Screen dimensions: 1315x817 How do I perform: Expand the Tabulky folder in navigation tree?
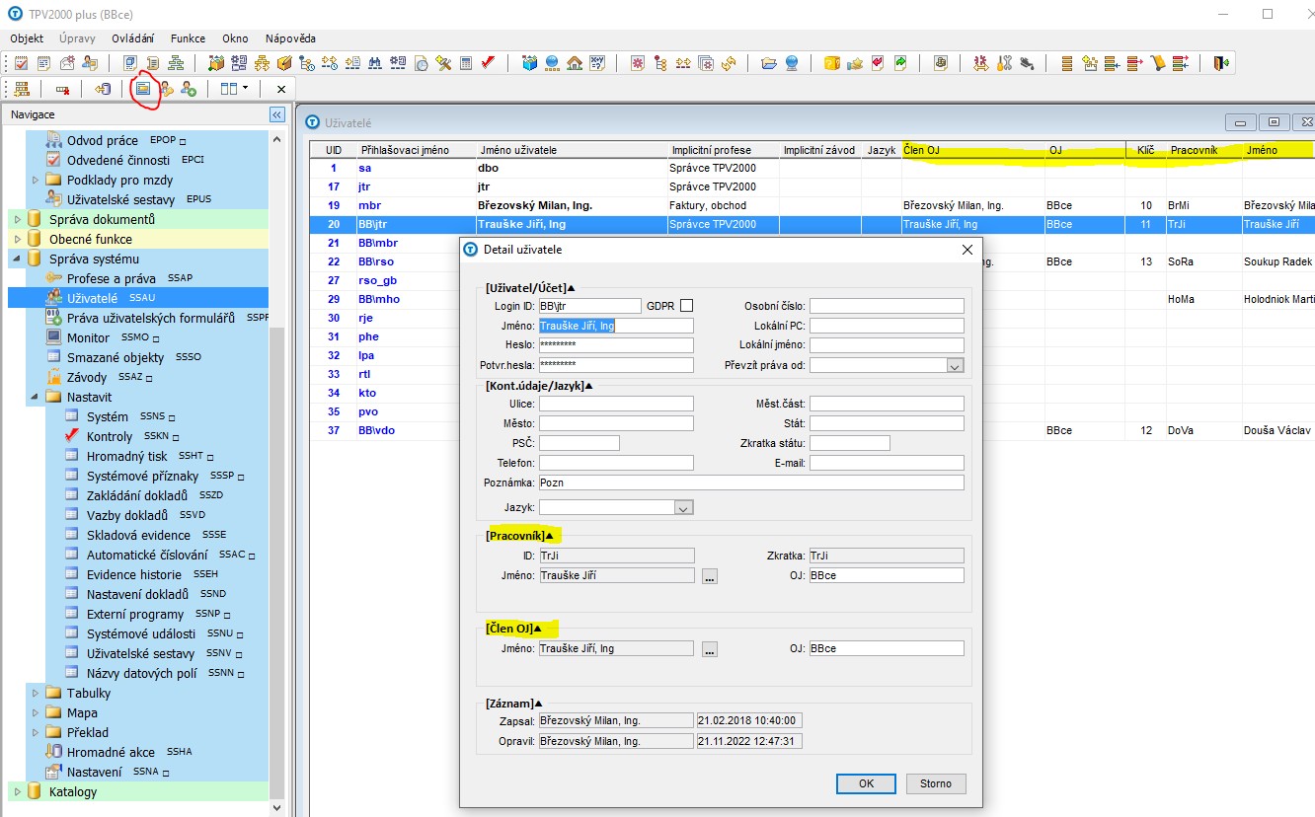pos(37,693)
